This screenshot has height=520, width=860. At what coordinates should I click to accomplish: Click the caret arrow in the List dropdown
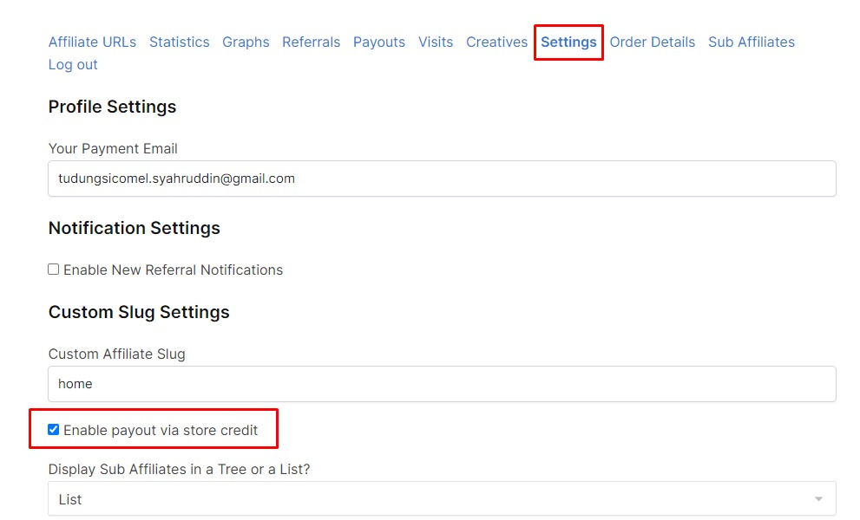point(818,499)
